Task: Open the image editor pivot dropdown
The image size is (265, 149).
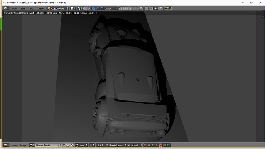Action: tap(92, 145)
